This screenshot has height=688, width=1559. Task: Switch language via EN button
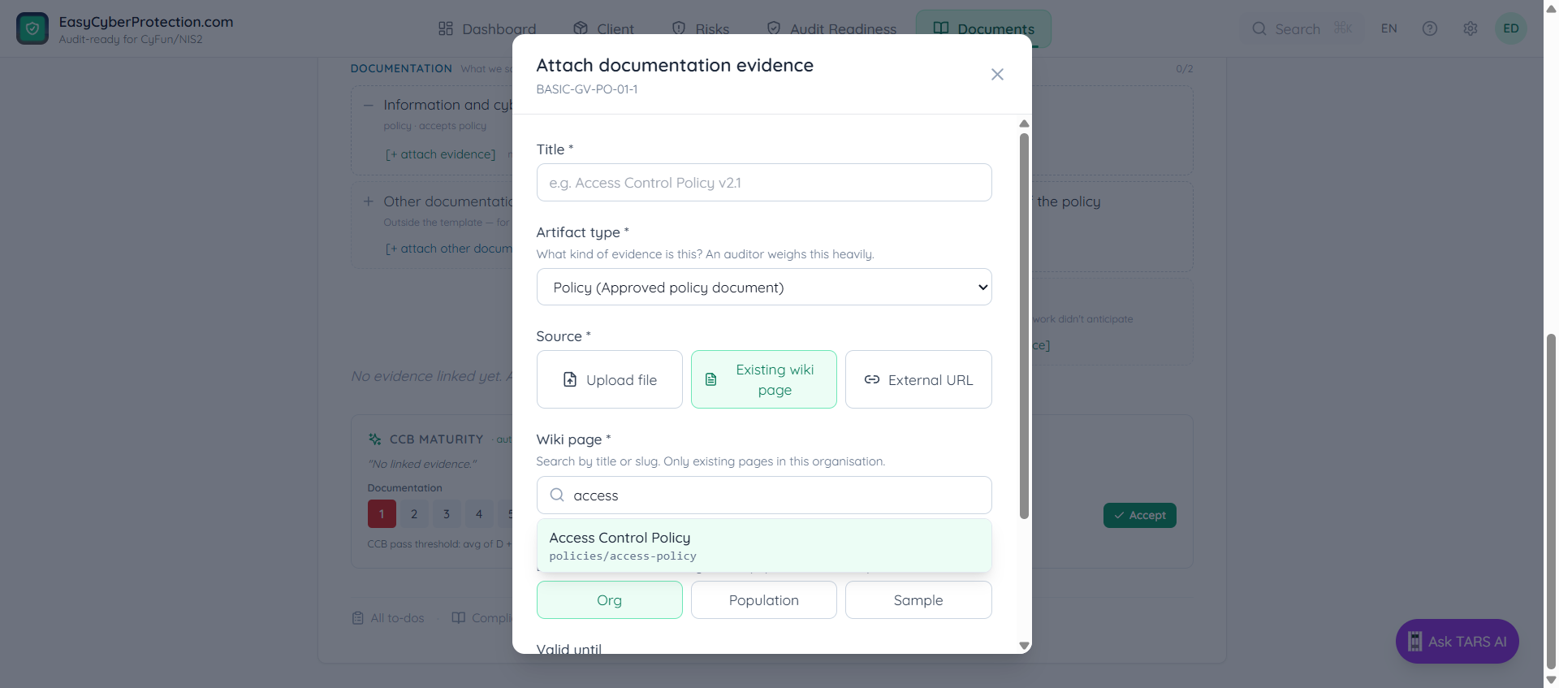[x=1389, y=29]
